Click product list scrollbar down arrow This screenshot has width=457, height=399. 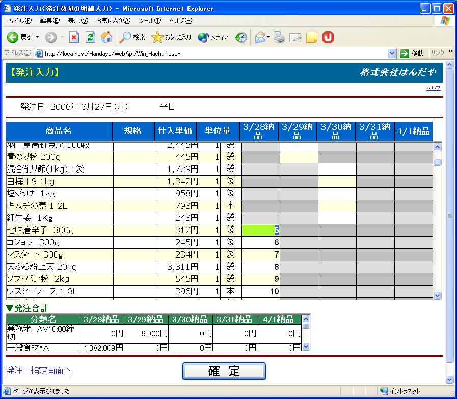coord(437,296)
